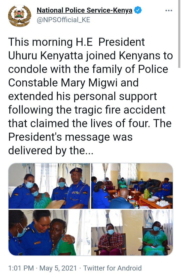Click the white cups on the coffee table

pyautogui.click(x=162, y=203)
